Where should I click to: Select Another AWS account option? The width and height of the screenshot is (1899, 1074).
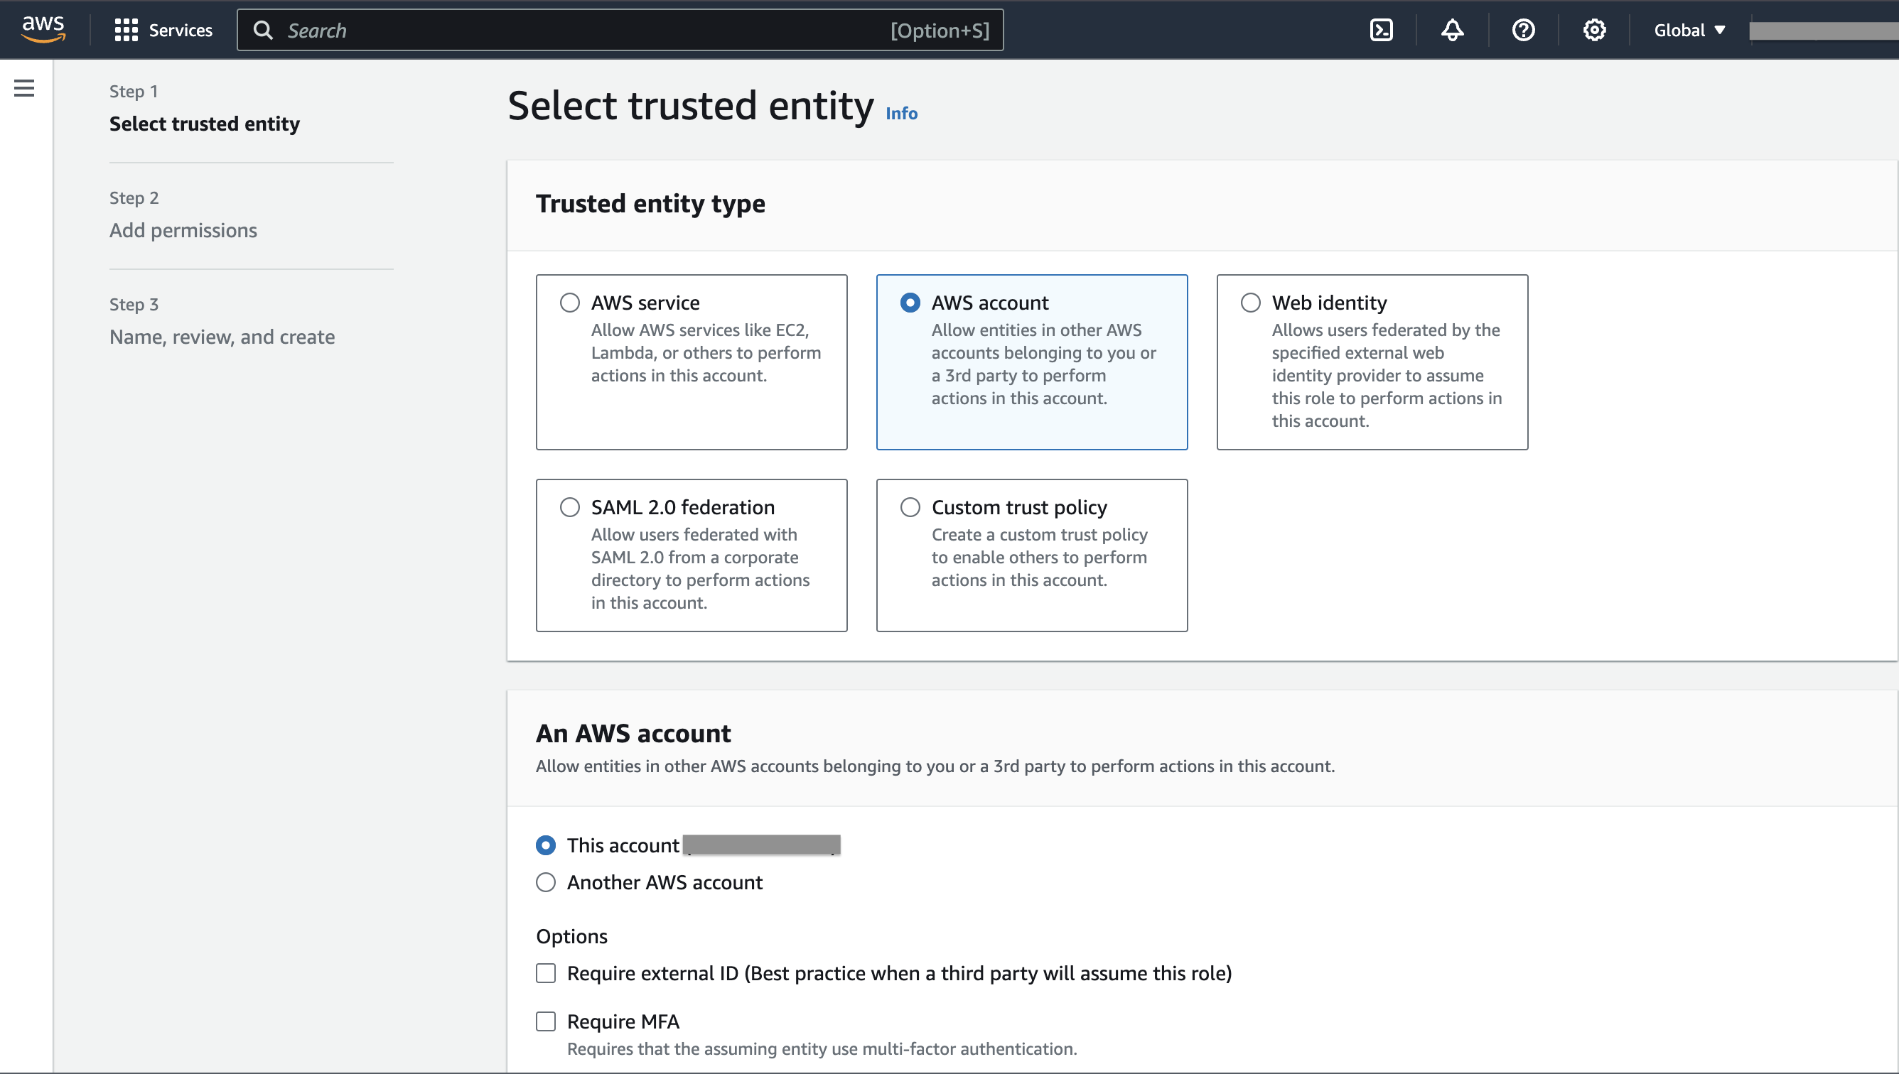[x=545, y=882]
